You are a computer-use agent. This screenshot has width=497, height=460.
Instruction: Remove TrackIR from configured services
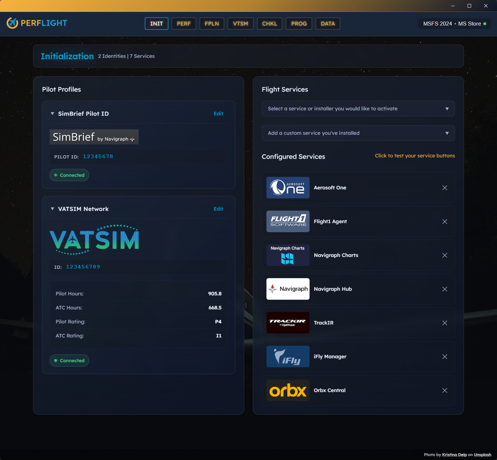445,323
